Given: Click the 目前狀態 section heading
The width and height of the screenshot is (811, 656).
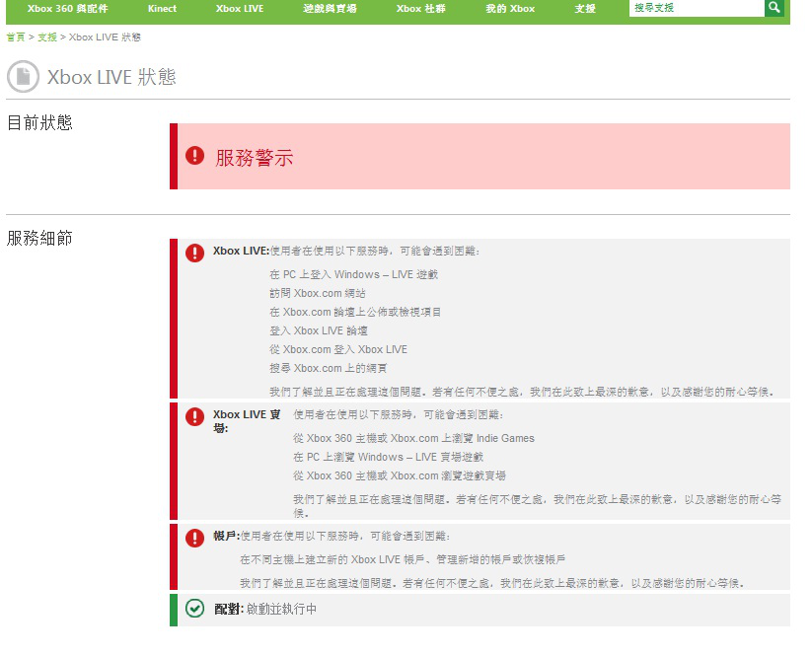Looking at the screenshot, I should pyautogui.click(x=39, y=122).
